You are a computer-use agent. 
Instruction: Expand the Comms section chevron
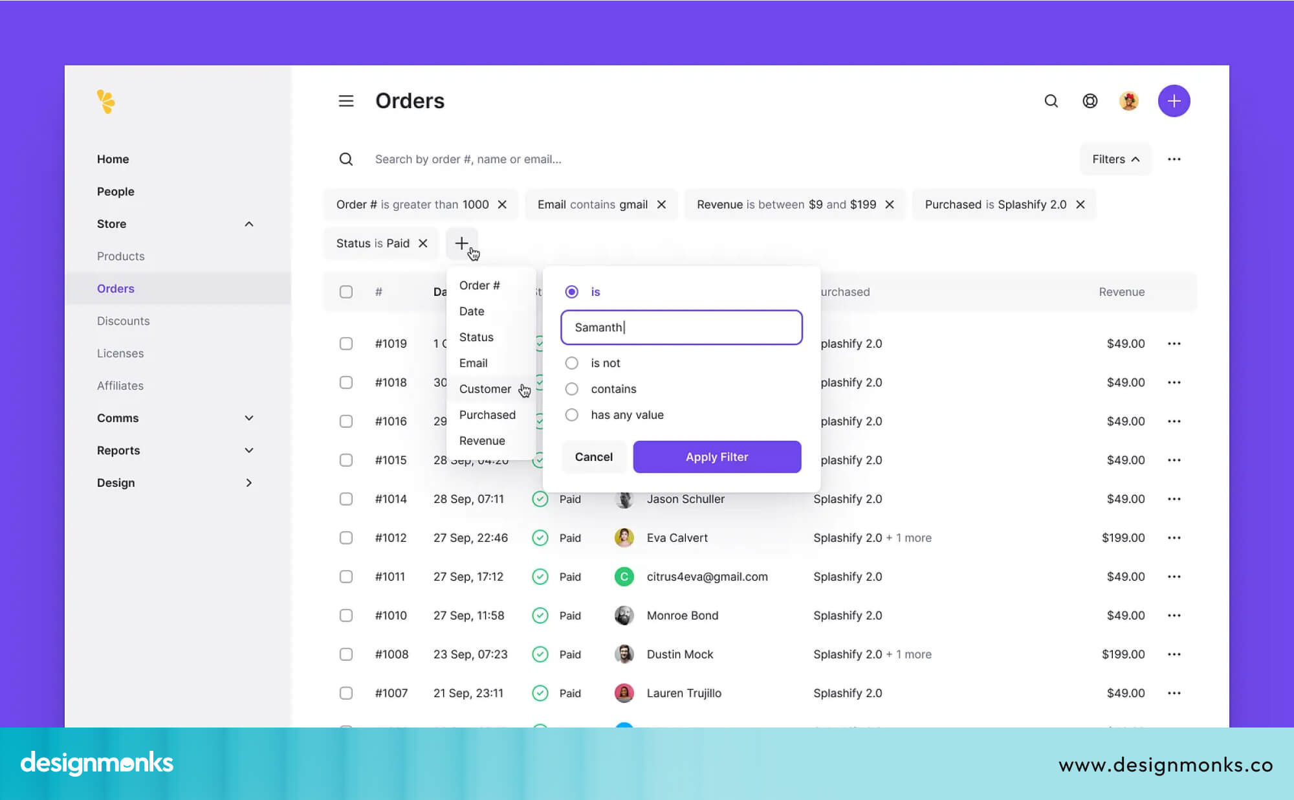pyautogui.click(x=249, y=418)
